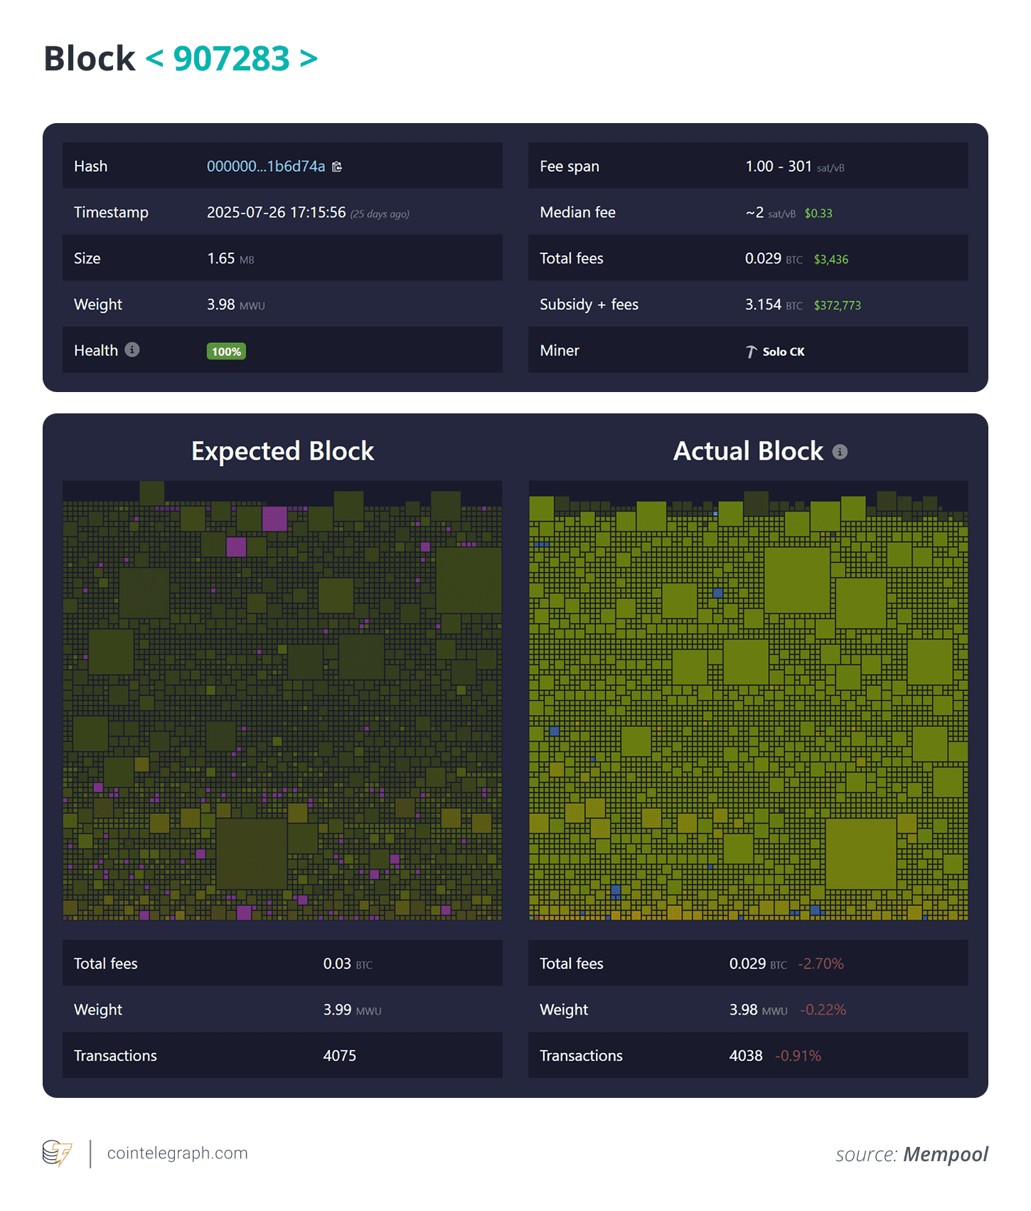This screenshot has width=1031, height=1211.
Task: Click the largest purple transaction in Expected Block
Action: [274, 519]
